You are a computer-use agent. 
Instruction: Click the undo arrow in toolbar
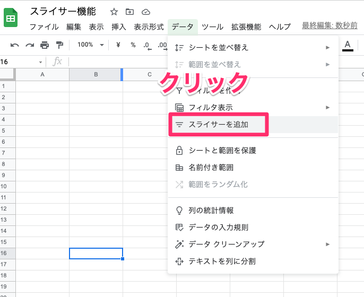tap(15, 45)
